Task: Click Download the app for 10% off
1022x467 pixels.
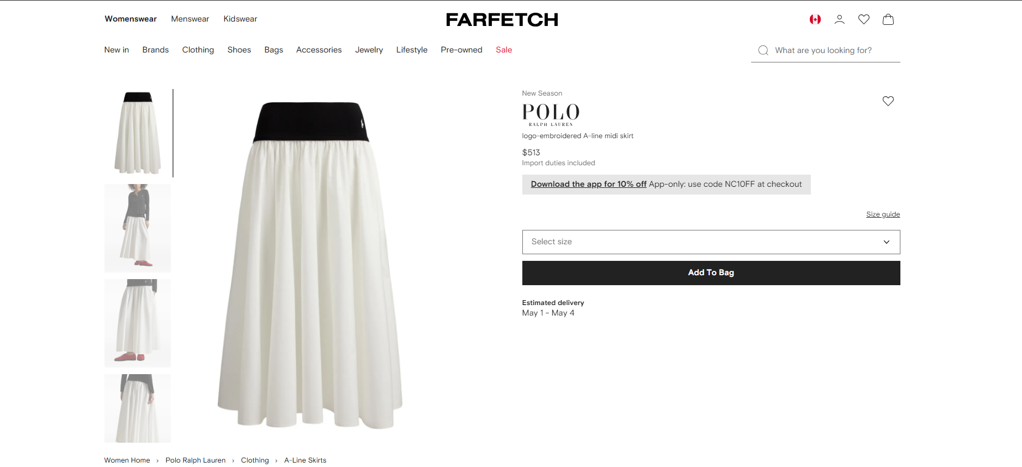Action: [589, 185]
